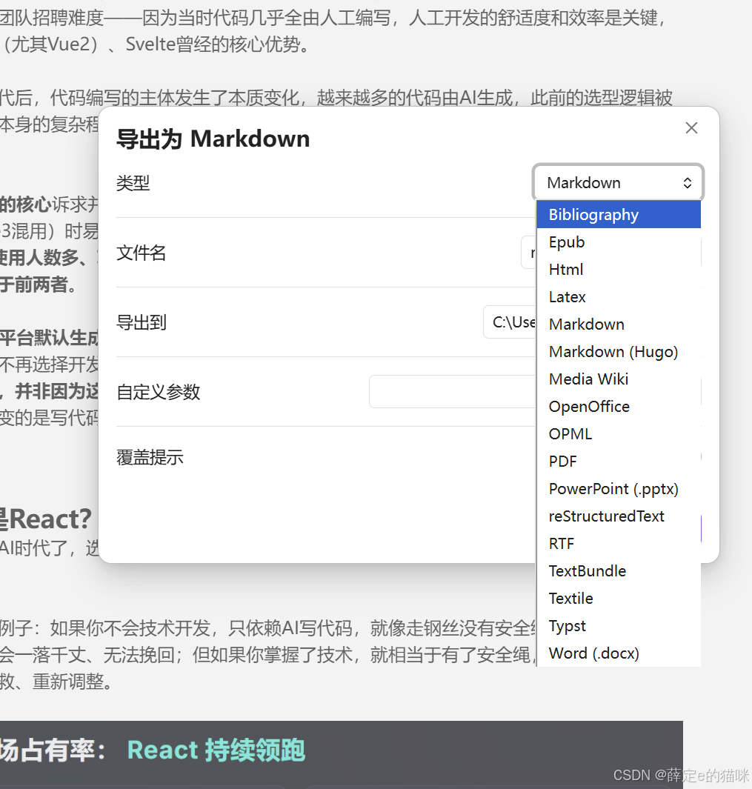Click the 文件名 input field
The width and height of the screenshot is (752, 789).
tap(528, 253)
